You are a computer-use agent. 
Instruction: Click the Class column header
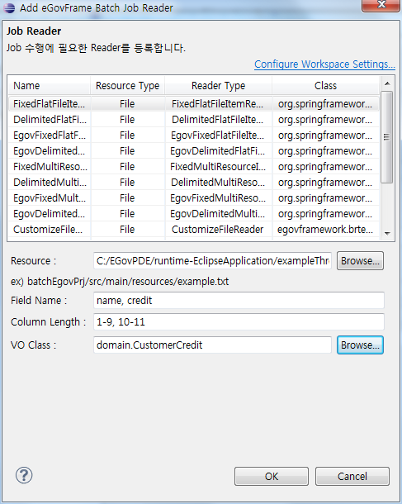[x=325, y=86]
